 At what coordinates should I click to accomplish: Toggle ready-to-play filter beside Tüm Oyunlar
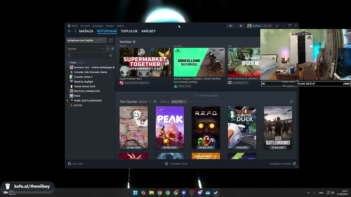[x=155, y=102]
